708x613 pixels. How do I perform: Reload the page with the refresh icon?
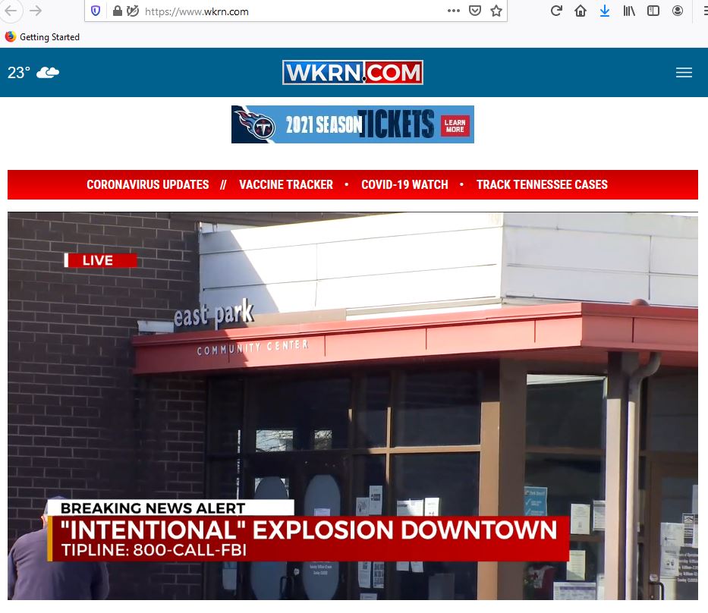pyautogui.click(x=556, y=11)
